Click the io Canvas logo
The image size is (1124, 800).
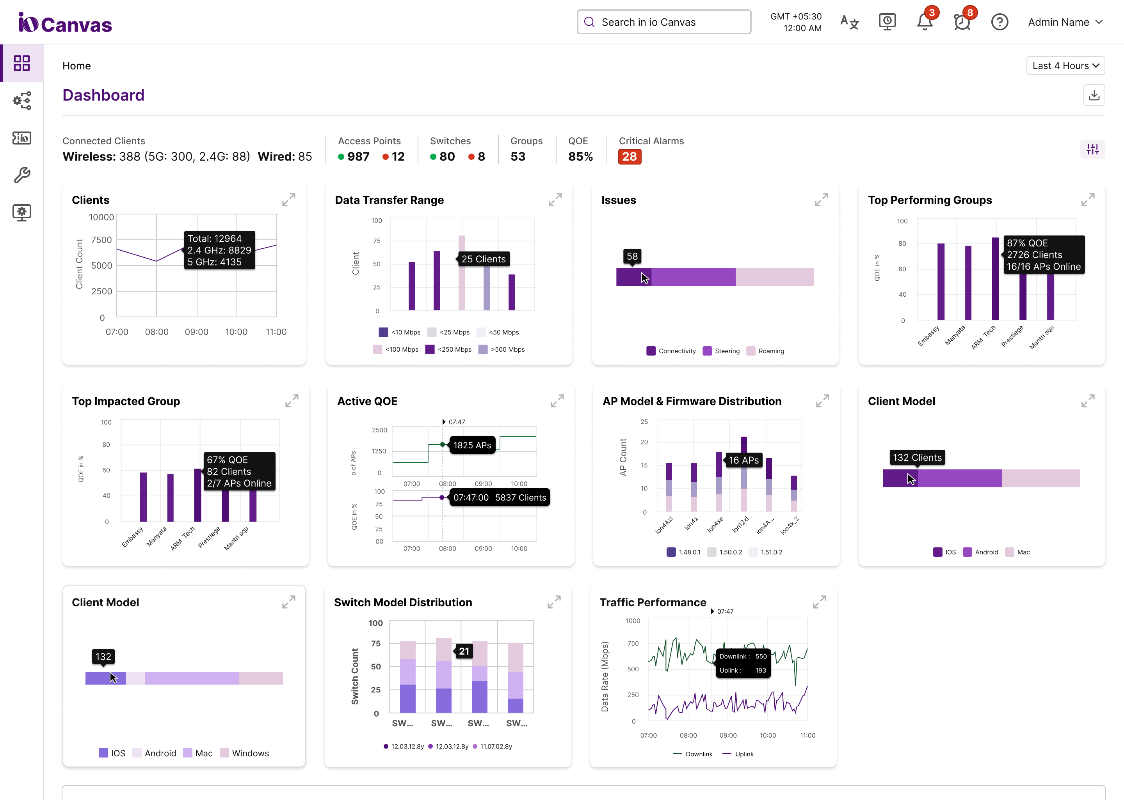[65, 23]
